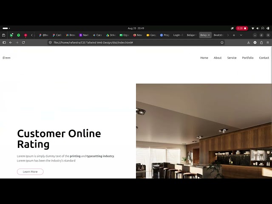272x204 pixels.
Task: Open the Home navigation link
Action: (204, 58)
